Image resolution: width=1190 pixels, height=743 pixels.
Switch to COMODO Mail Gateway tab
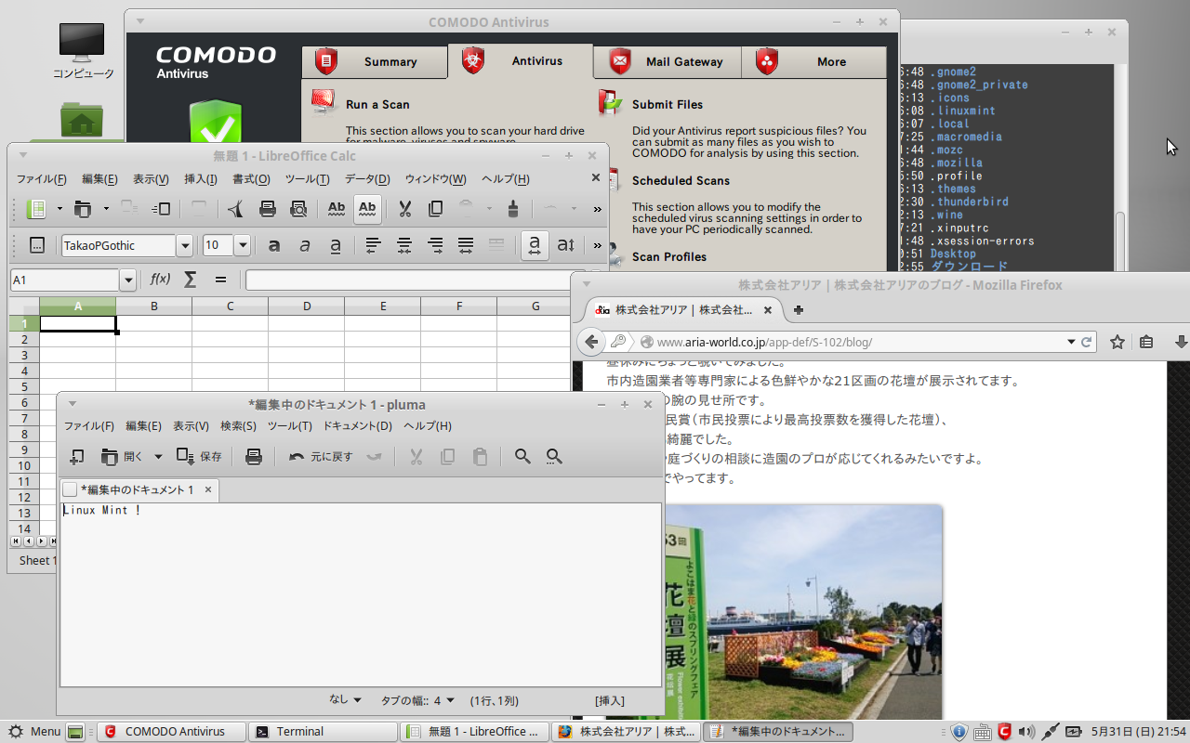[668, 62]
